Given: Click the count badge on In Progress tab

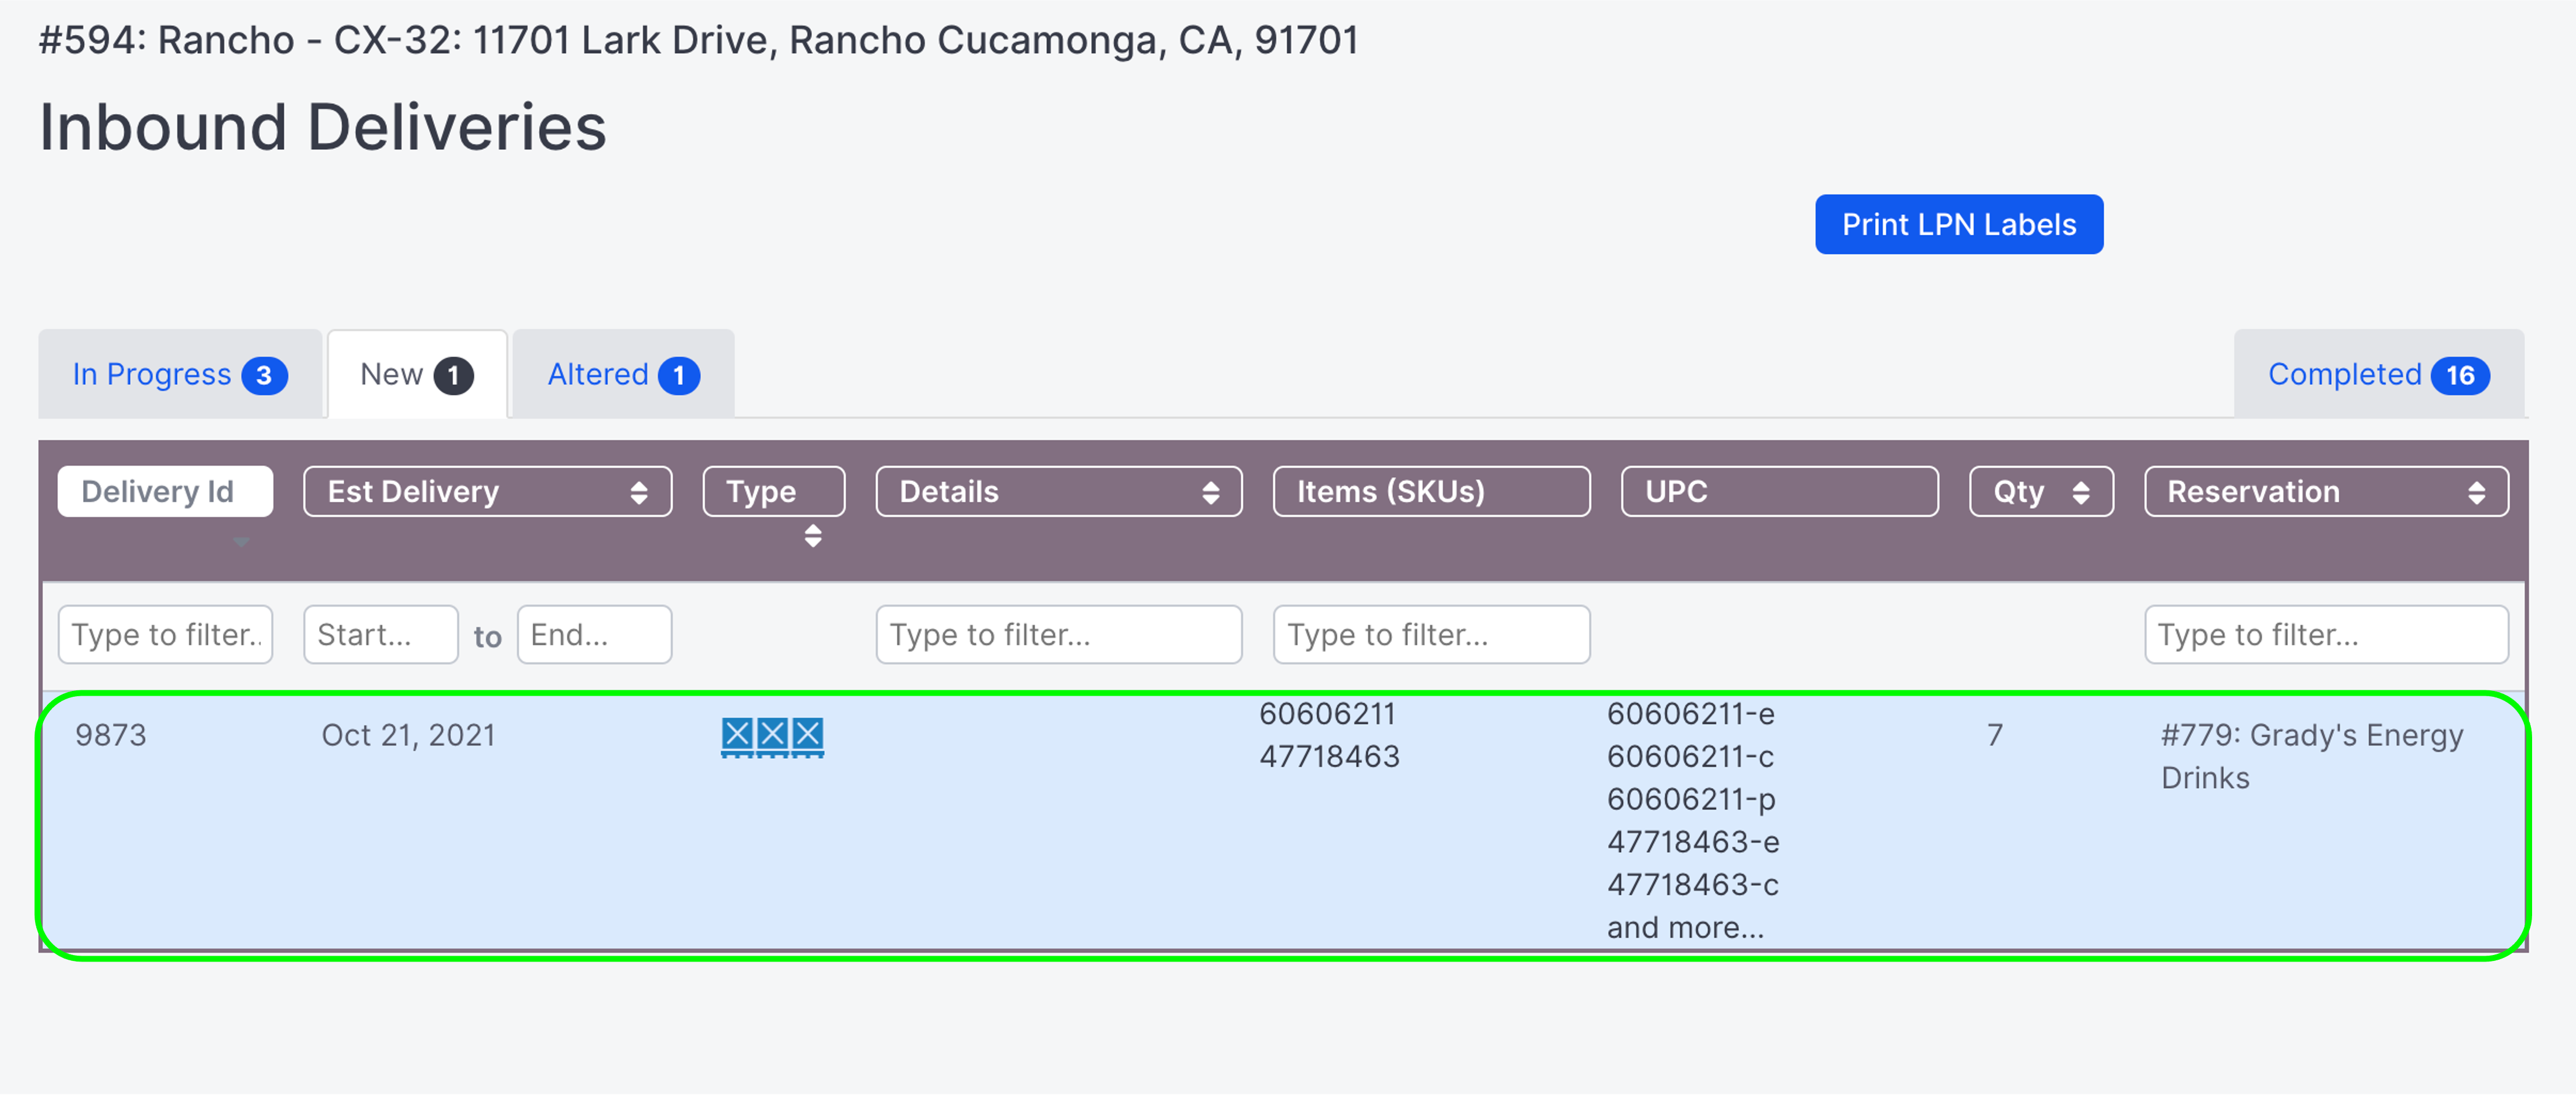Looking at the screenshot, I should 264,374.
